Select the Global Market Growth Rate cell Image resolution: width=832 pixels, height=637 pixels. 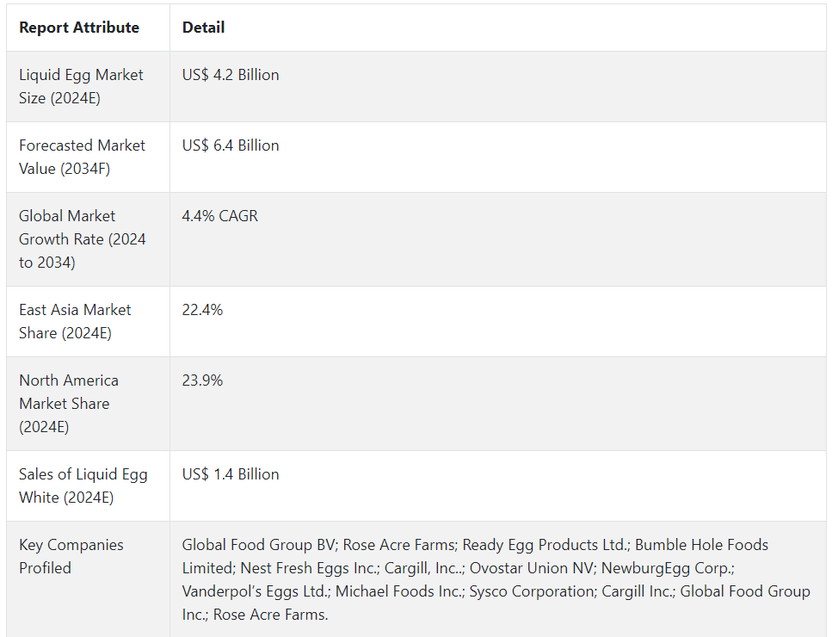(x=88, y=239)
